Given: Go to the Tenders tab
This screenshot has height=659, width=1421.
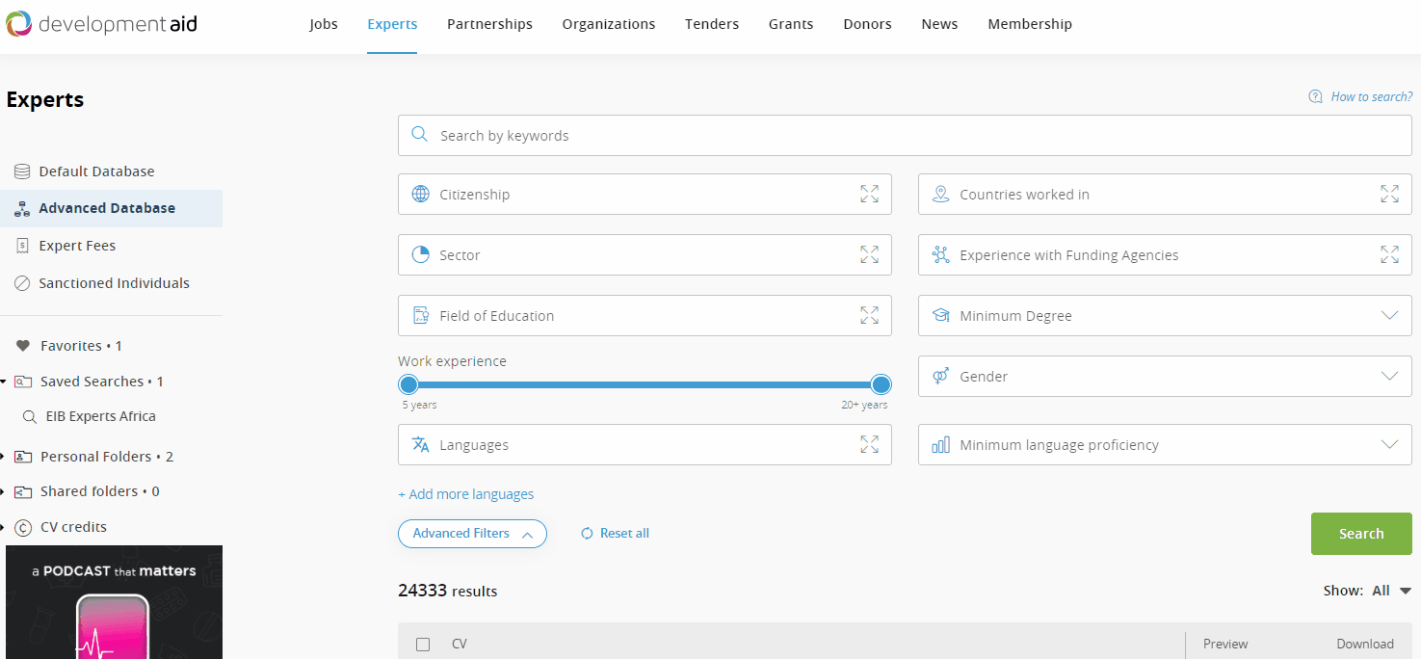Looking at the screenshot, I should pos(712,24).
